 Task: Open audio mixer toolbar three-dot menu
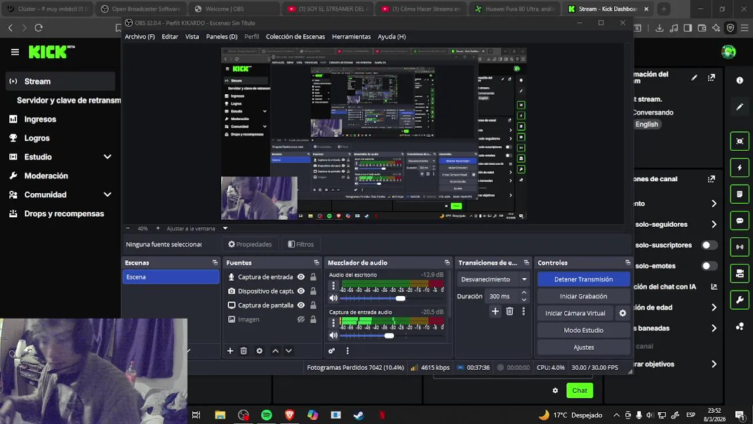point(347,351)
